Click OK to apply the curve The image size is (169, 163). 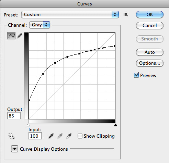click(150, 15)
